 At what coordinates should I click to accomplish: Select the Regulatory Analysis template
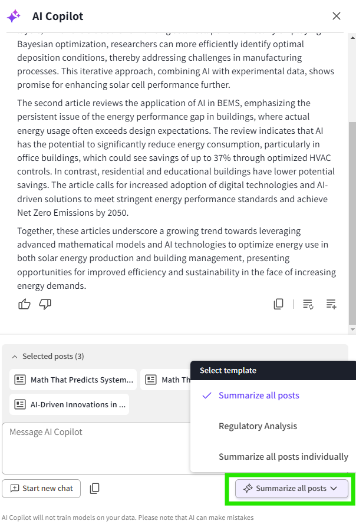click(x=258, y=426)
